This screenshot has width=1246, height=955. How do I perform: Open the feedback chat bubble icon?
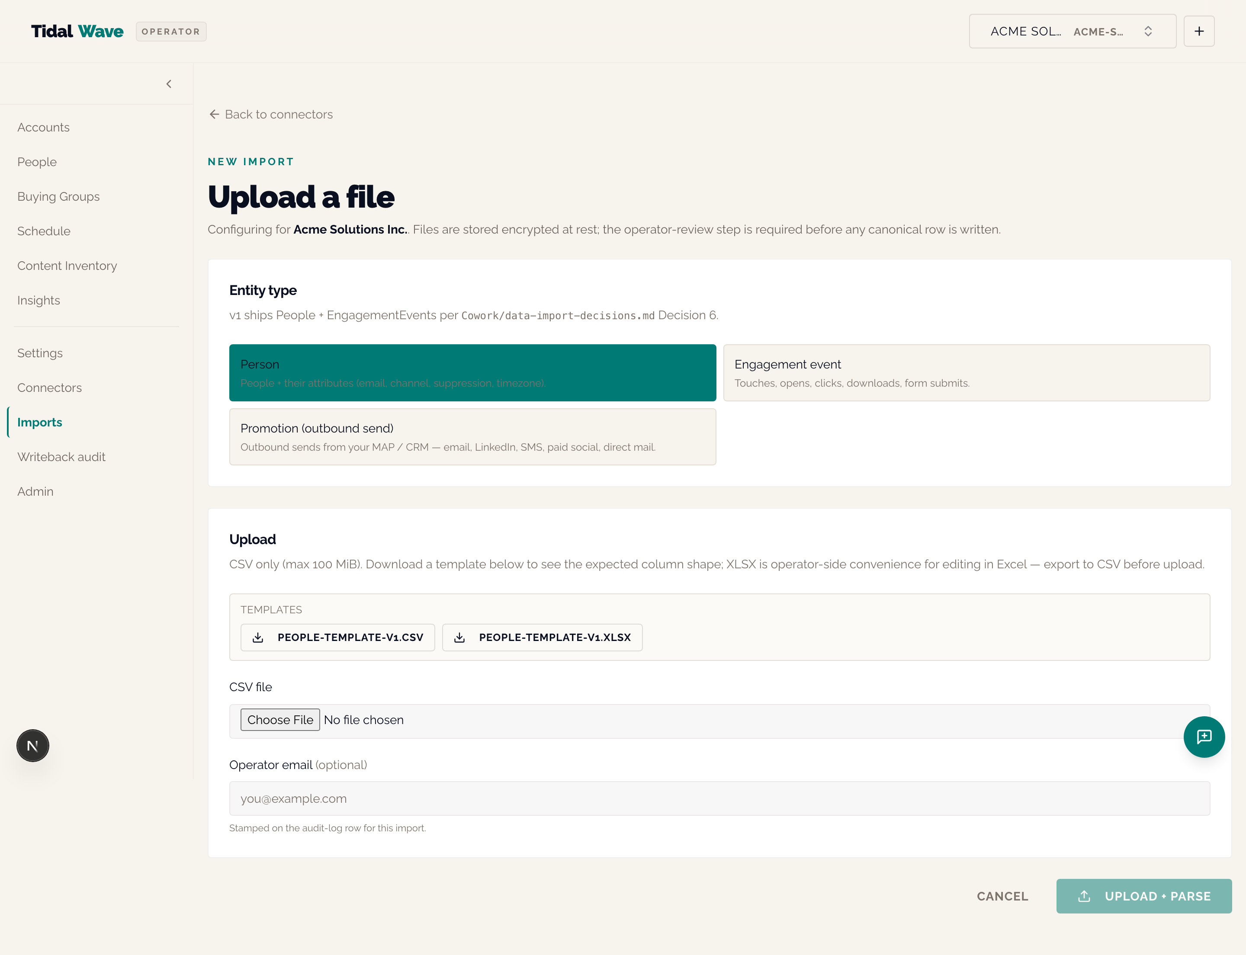pyautogui.click(x=1204, y=737)
